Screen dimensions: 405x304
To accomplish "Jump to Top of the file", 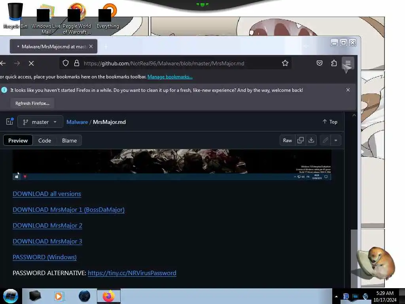I will point(330,122).
